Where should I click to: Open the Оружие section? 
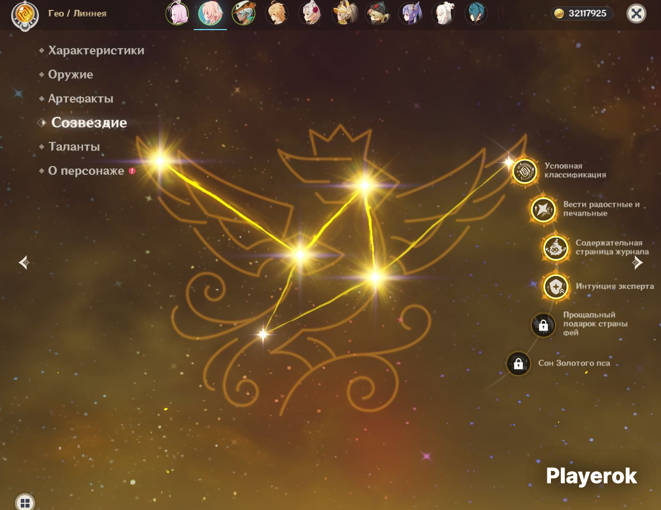click(71, 74)
